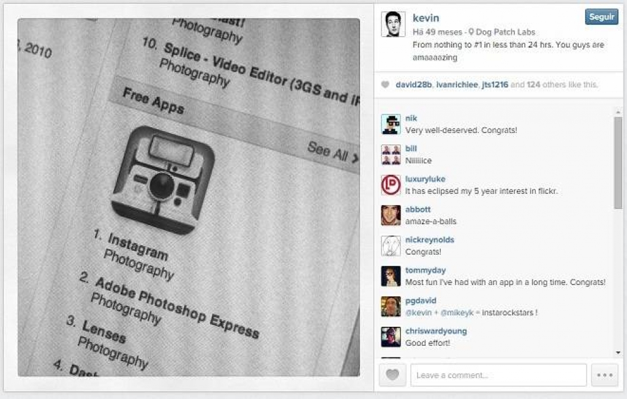Viewport: 627px width, 399px height.
Task: Click luxuryluke's red LP avatar
Action: click(391, 185)
